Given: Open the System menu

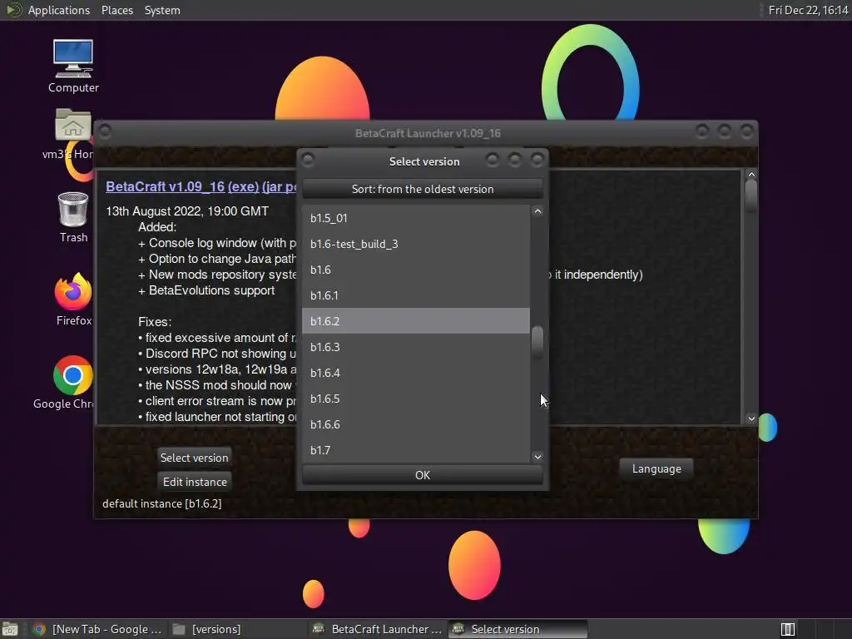Looking at the screenshot, I should pyautogui.click(x=162, y=10).
